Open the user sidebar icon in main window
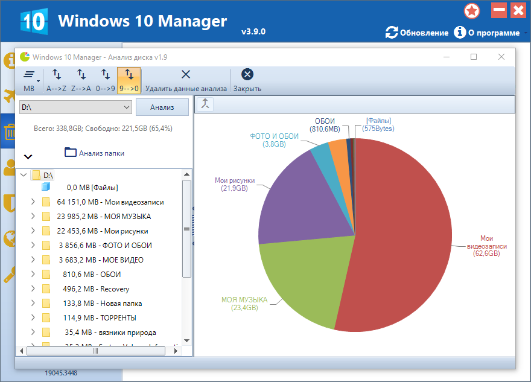Screen dimensions: 531x382 [x=10, y=167]
